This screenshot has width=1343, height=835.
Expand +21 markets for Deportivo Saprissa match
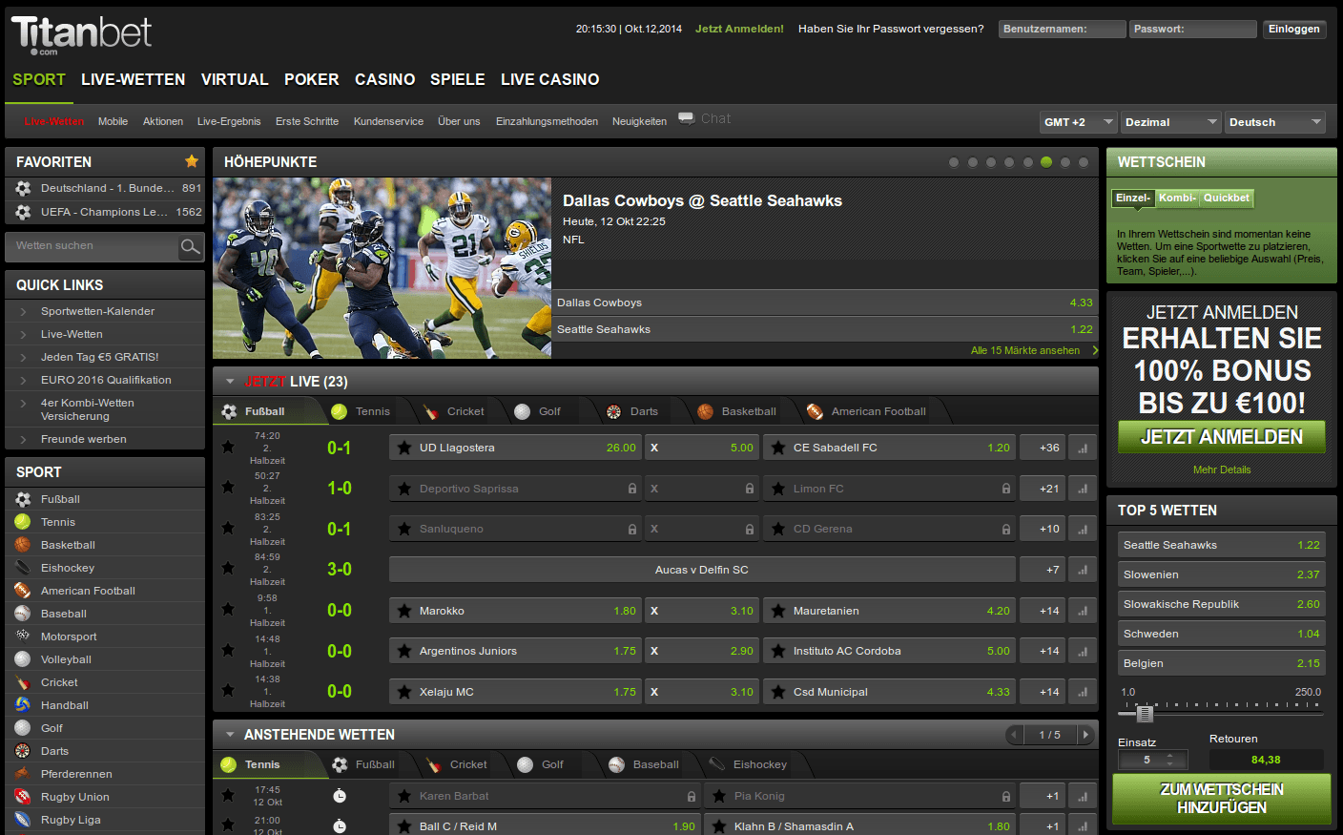click(x=1043, y=489)
